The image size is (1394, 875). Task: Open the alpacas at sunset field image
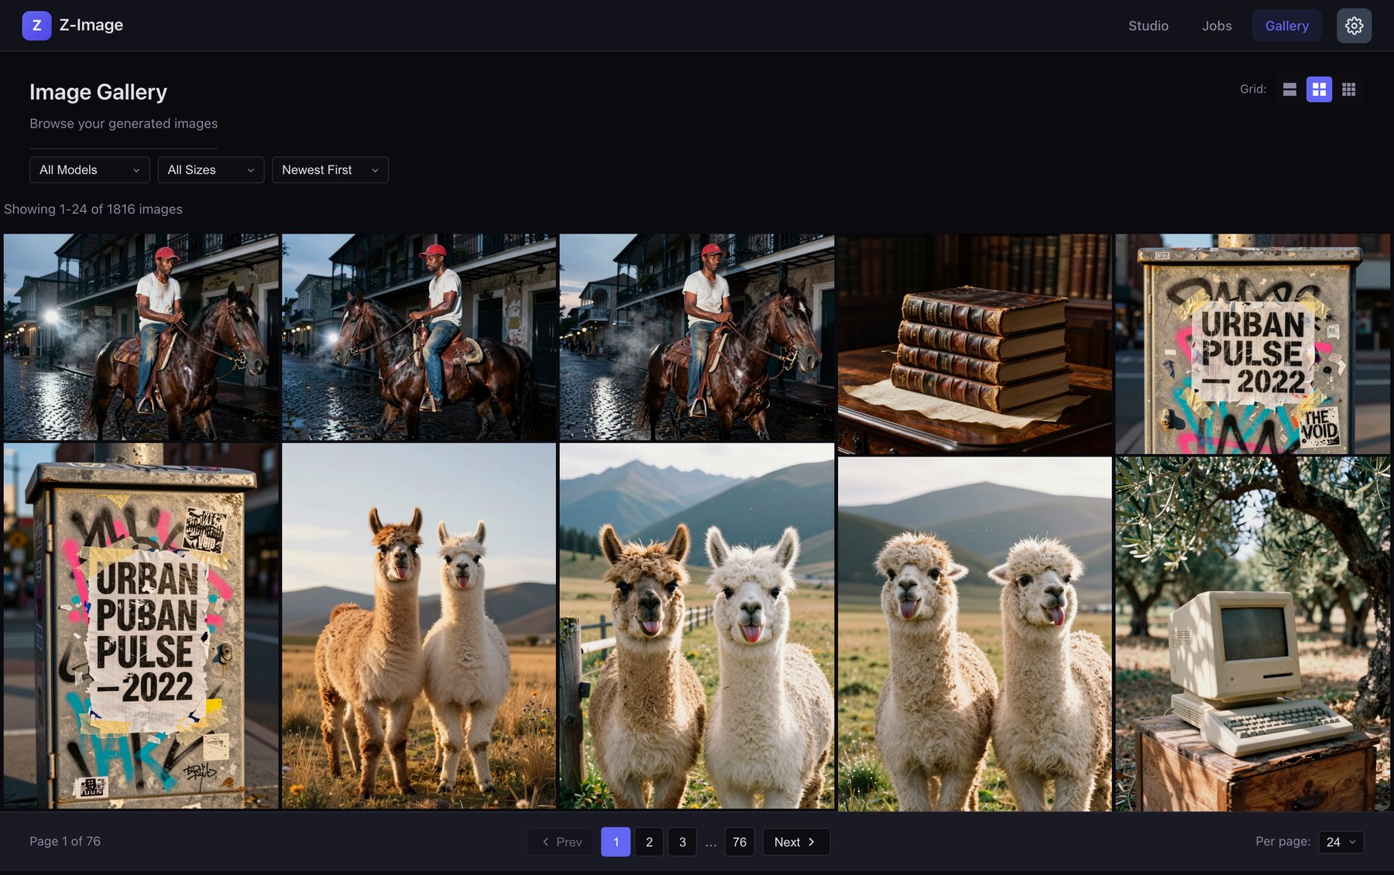click(419, 626)
